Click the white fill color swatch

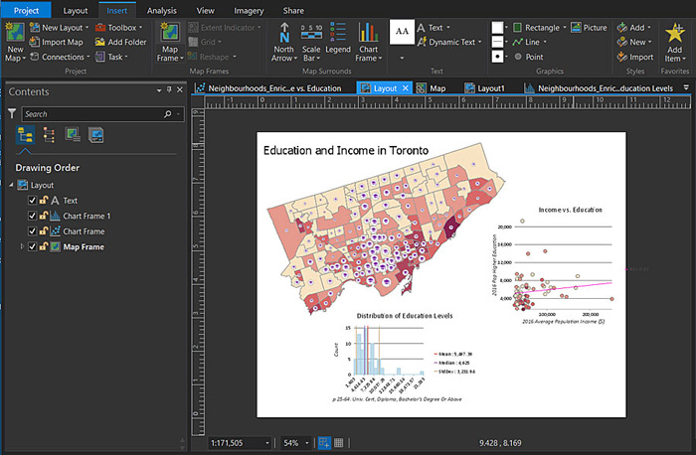pyautogui.click(x=498, y=28)
